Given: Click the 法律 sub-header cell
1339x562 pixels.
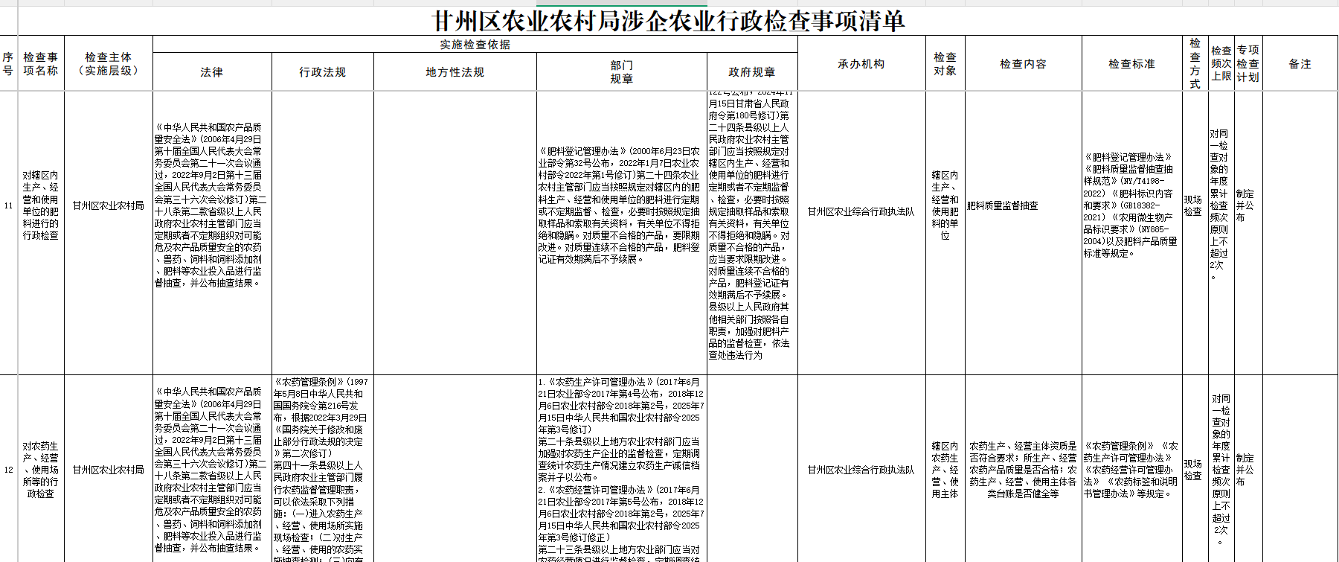Looking at the screenshot, I should [212, 72].
